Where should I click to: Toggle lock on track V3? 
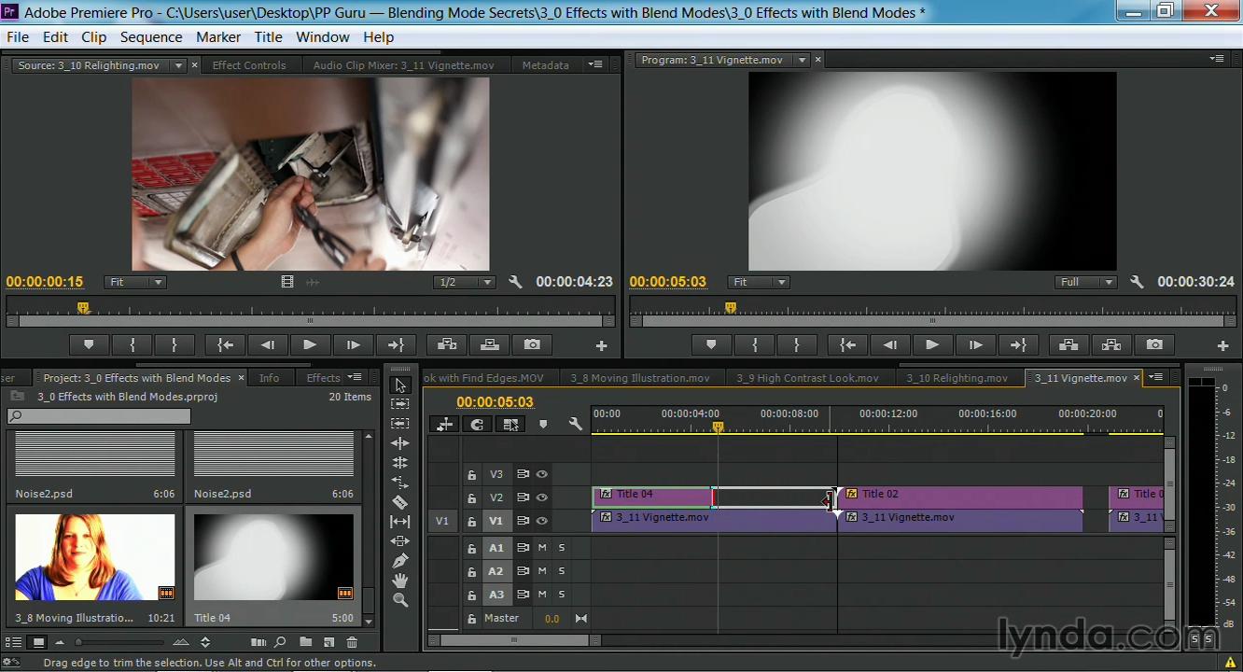[x=472, y=475]
